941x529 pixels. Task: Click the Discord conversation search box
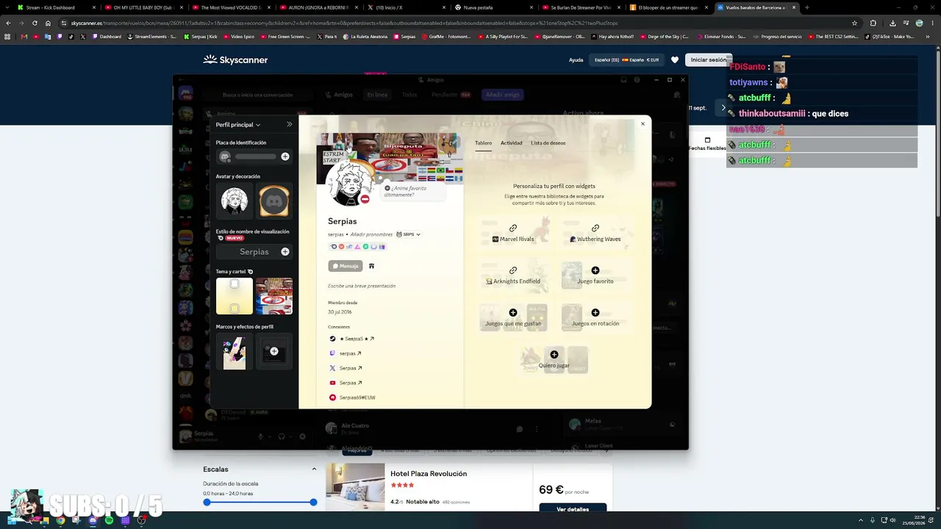[257, 95]
